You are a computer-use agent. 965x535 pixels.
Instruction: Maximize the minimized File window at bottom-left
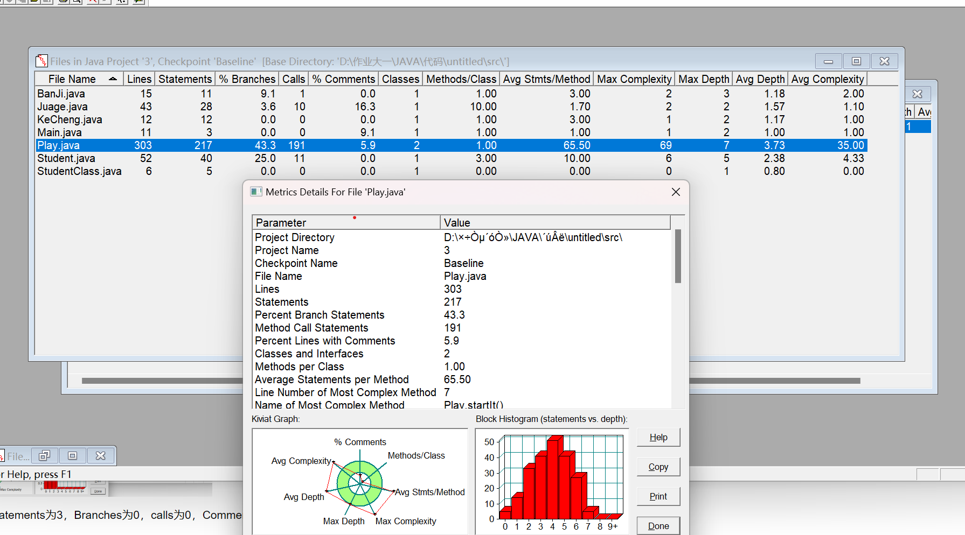[x=72, y=456]
